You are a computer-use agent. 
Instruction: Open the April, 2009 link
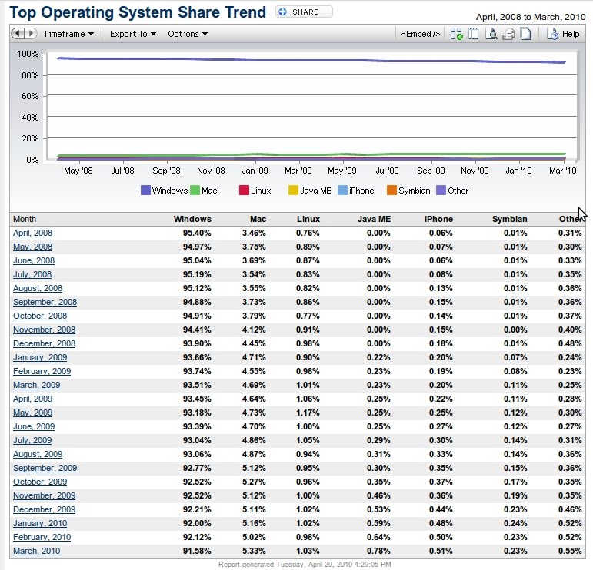[x=32, y=399]
